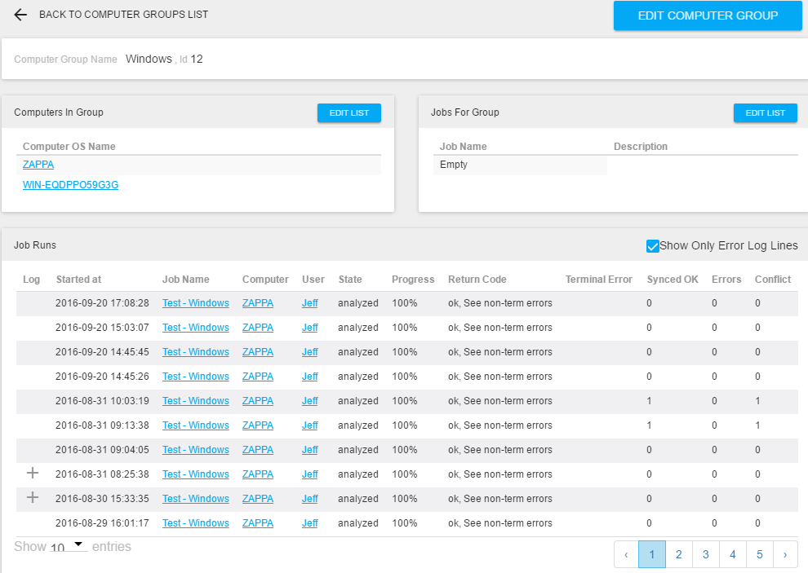Edit list of Computers In Group

click(x=349, y=113)
